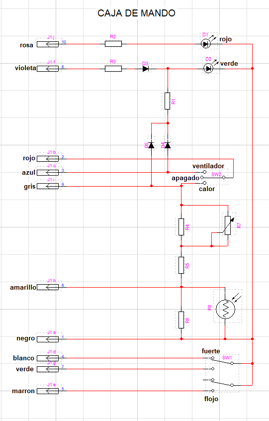Click the CAJA DE MANDO title text
Viewport: 269px width, 421px height.
[136, 13]
